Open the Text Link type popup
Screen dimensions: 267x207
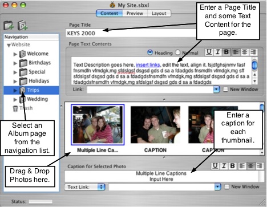85,187
